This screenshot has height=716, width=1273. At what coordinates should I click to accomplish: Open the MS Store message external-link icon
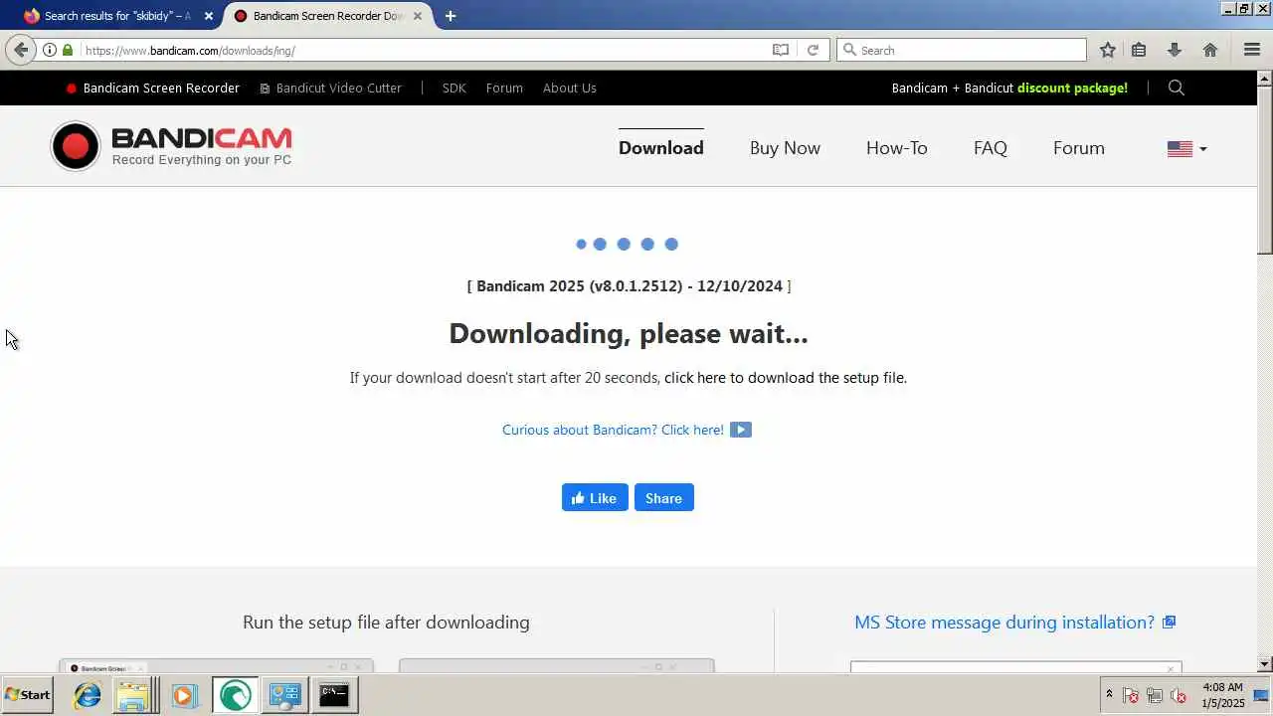(1169, 623)
